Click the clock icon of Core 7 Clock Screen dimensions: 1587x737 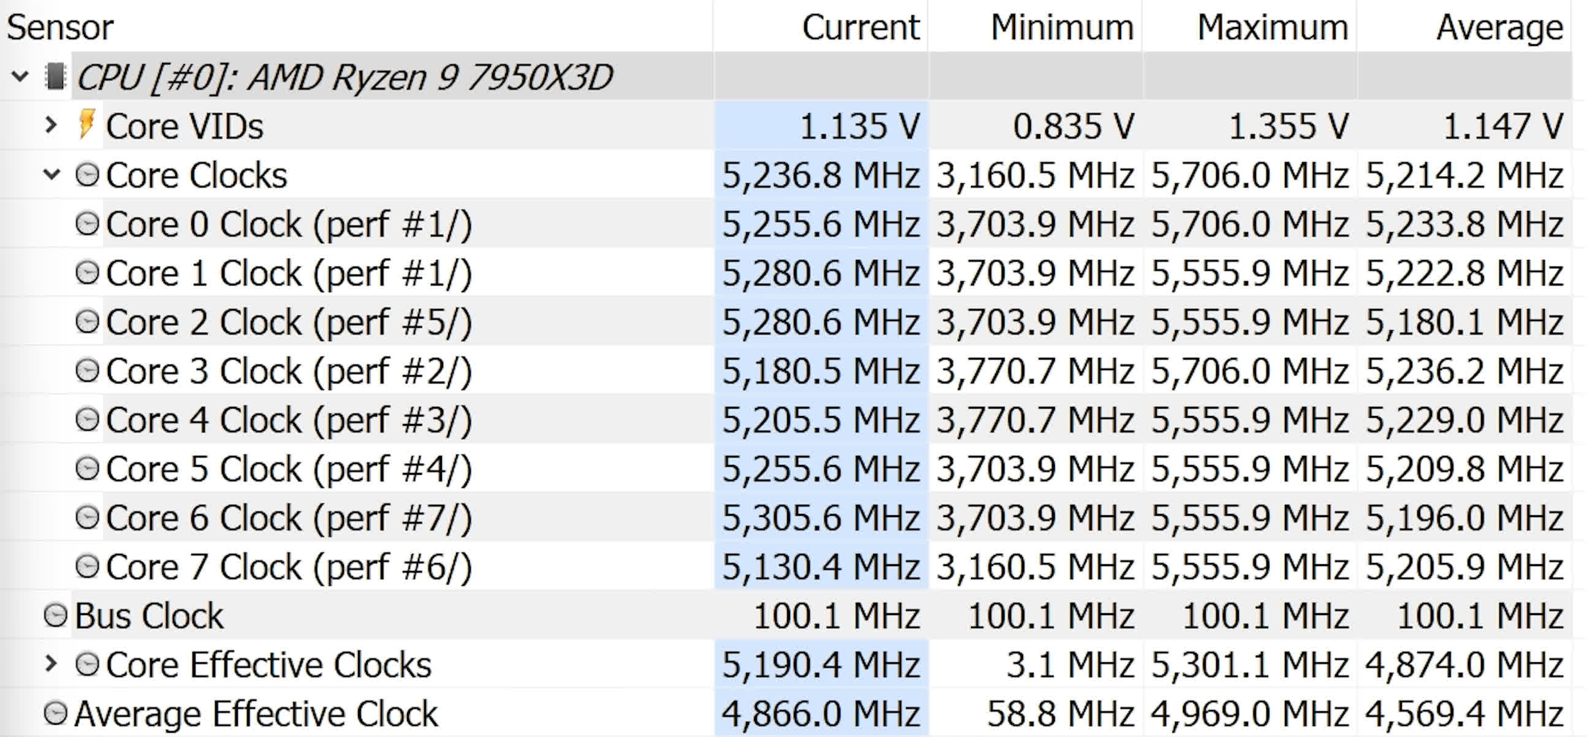87,567
